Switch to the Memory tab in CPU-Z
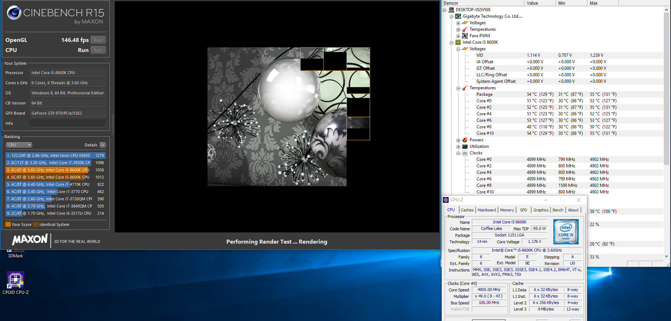The height and width of the screenshot is (321, 671). click(x=507, y=210)
